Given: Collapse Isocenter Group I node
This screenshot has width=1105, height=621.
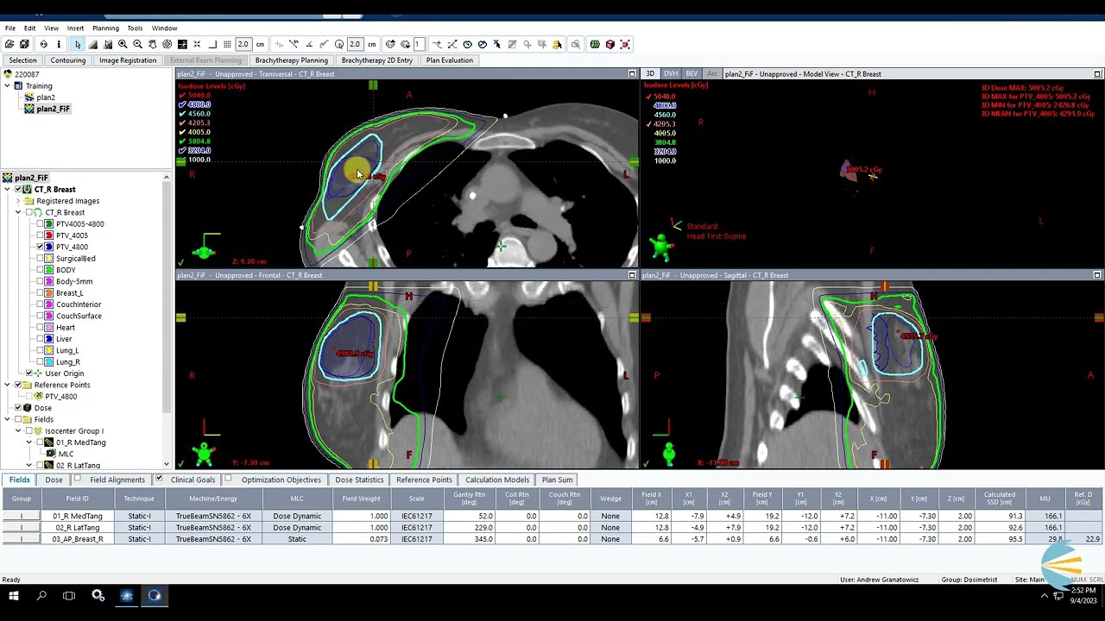Looking at the screenshot, I should point(18,430).
